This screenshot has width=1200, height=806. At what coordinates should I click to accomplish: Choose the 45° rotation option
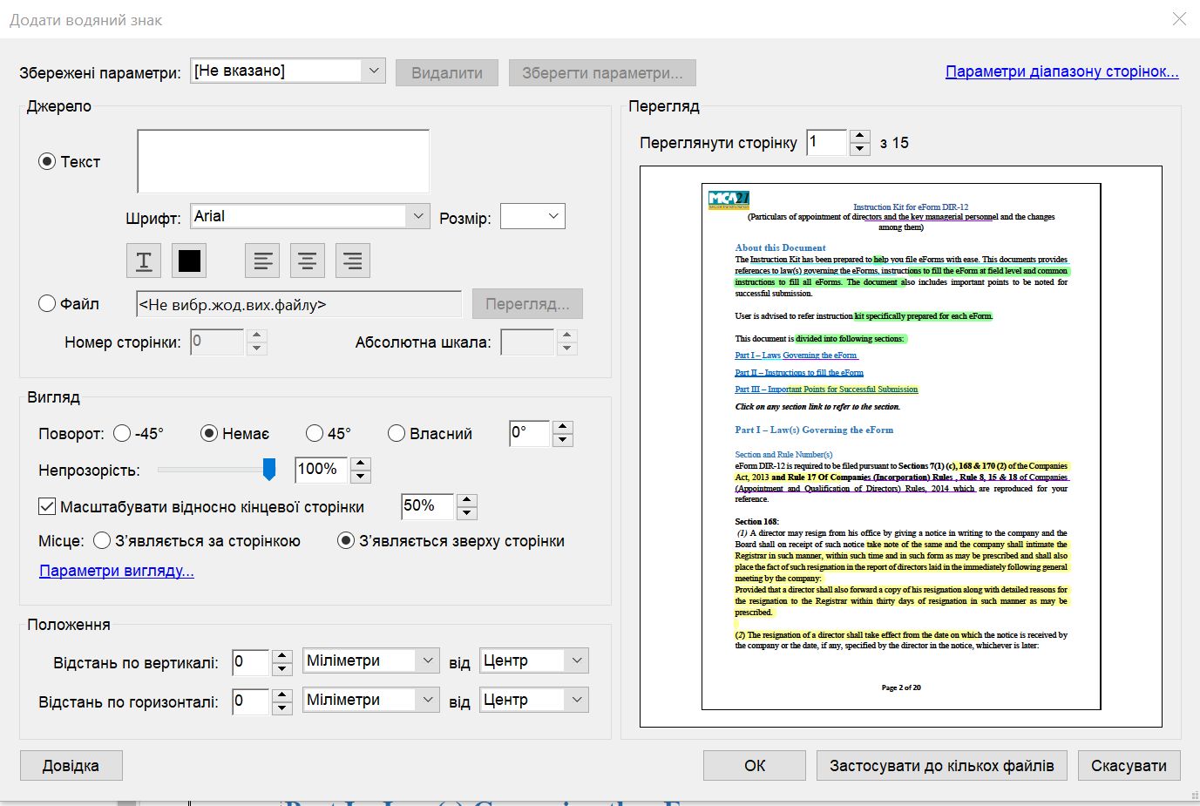tap(315, 433)
